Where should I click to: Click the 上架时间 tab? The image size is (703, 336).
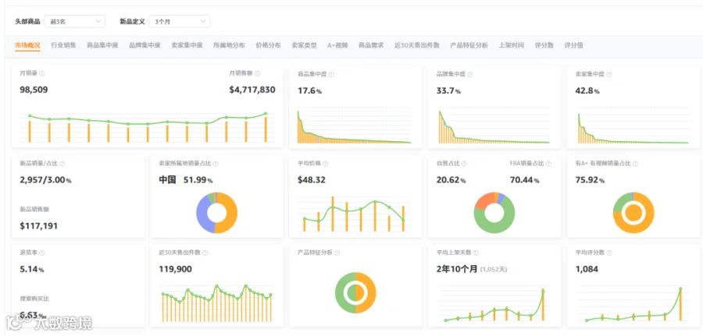click(511, 45)
